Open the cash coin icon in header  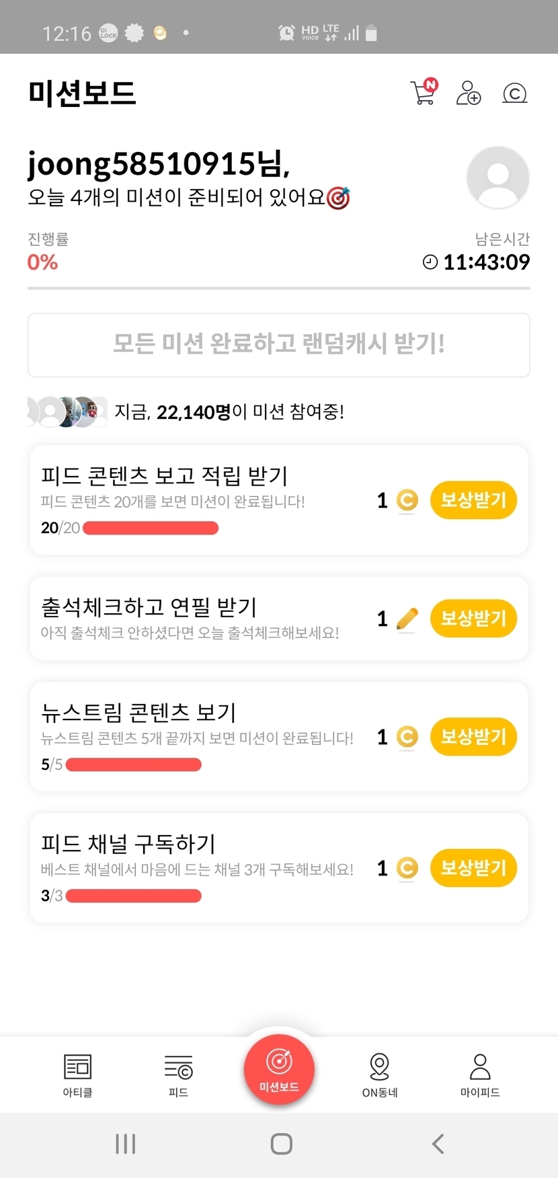coord(515,93)
